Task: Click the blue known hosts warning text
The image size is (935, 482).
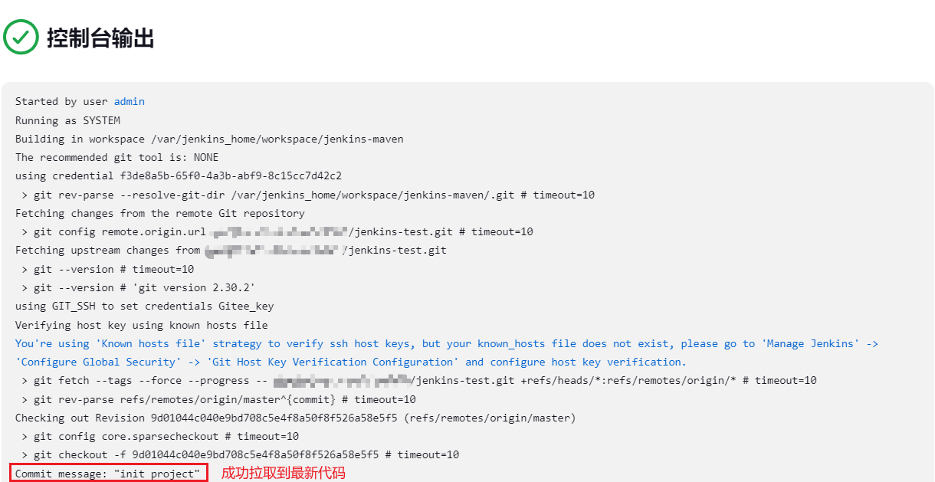Action: click(x=447, y=344)
